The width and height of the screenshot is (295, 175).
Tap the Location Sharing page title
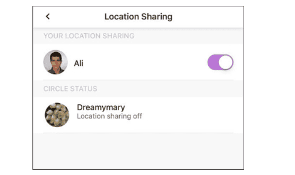(139, 17)
